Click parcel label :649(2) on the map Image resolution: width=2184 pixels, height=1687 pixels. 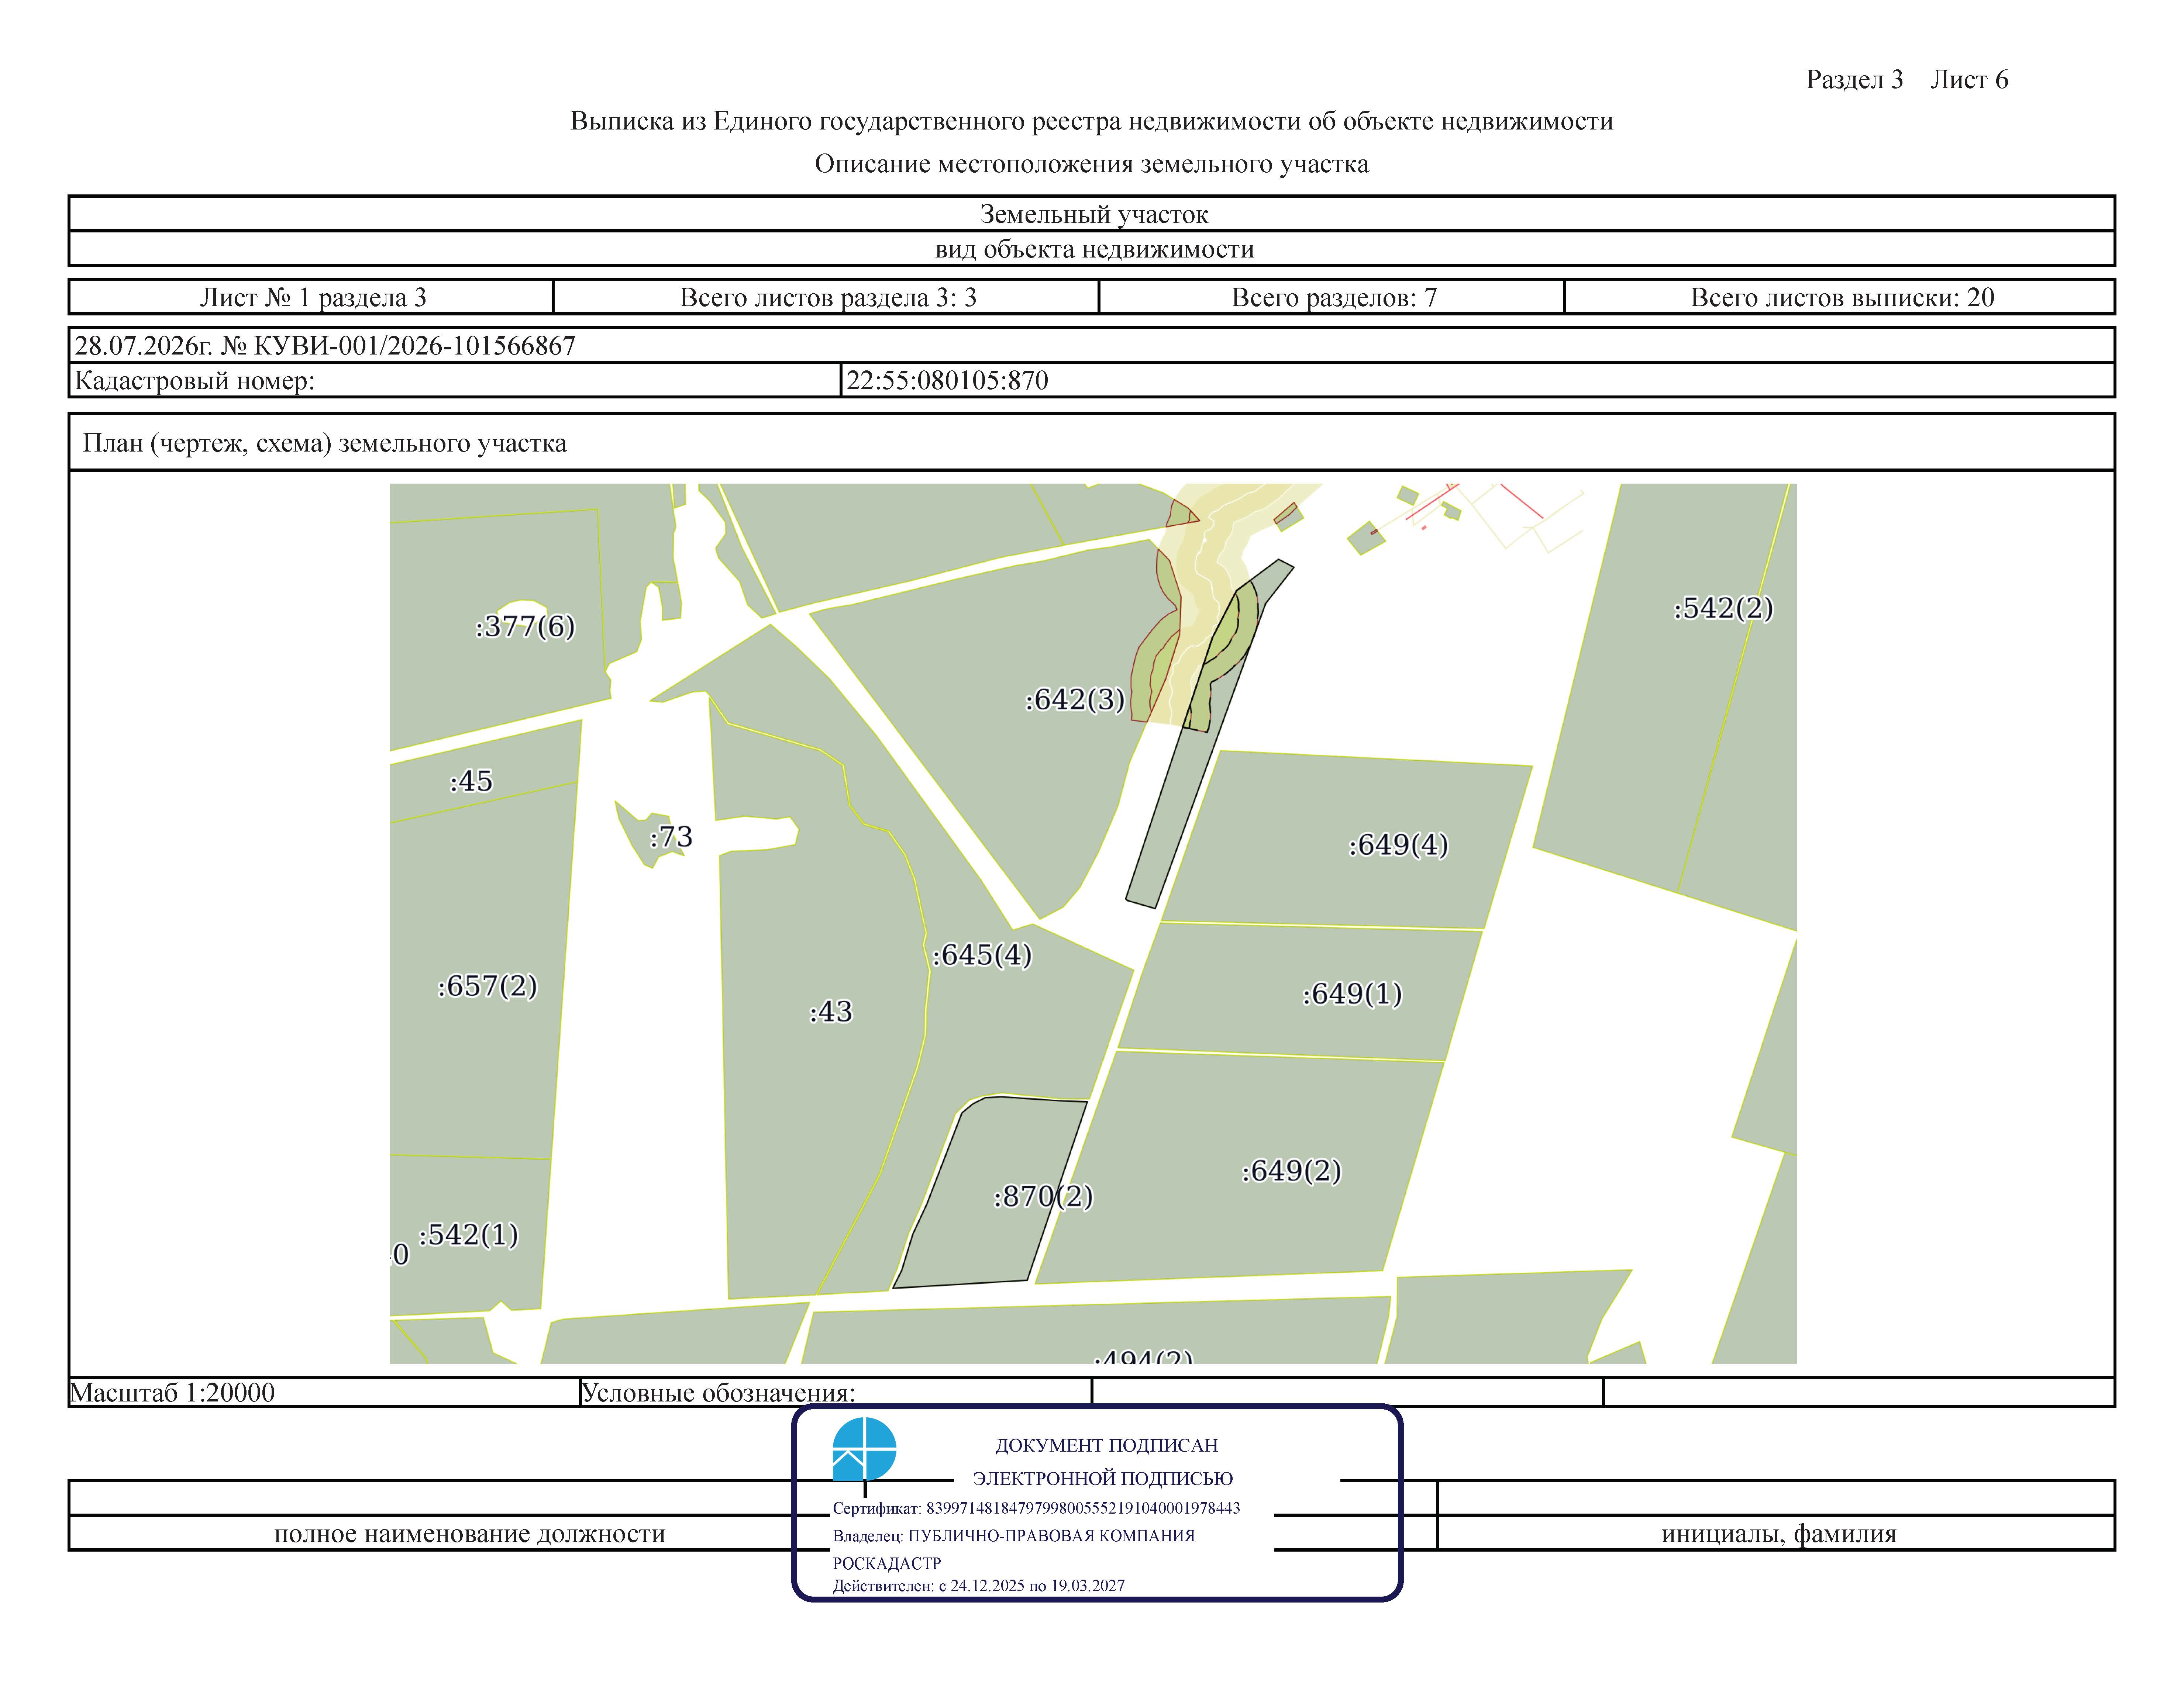pyautogui.click(x=1291, y=1171)
